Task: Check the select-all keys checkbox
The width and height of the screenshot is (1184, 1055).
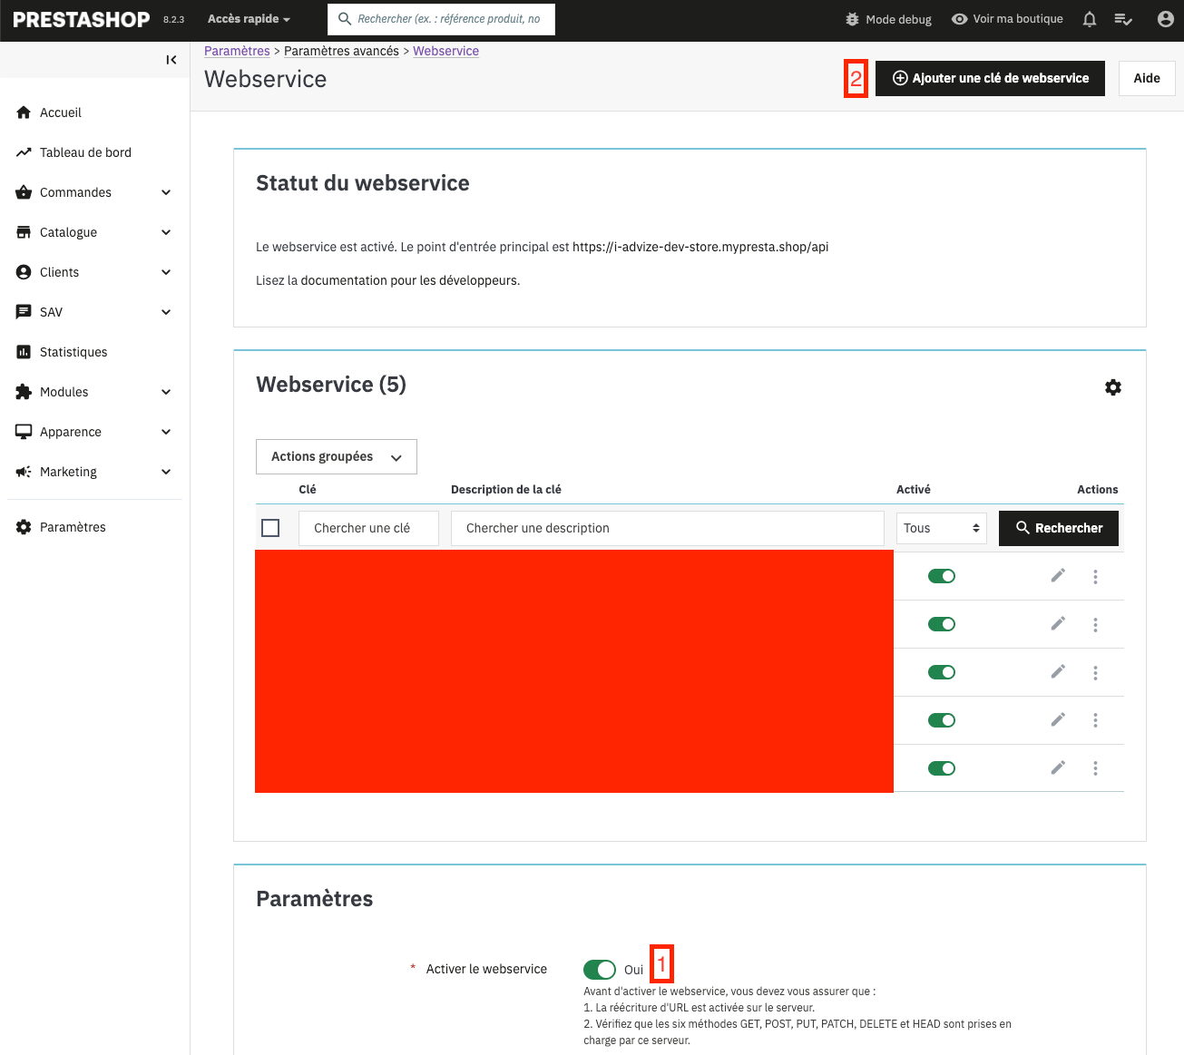Action: [x=270, y=528]
